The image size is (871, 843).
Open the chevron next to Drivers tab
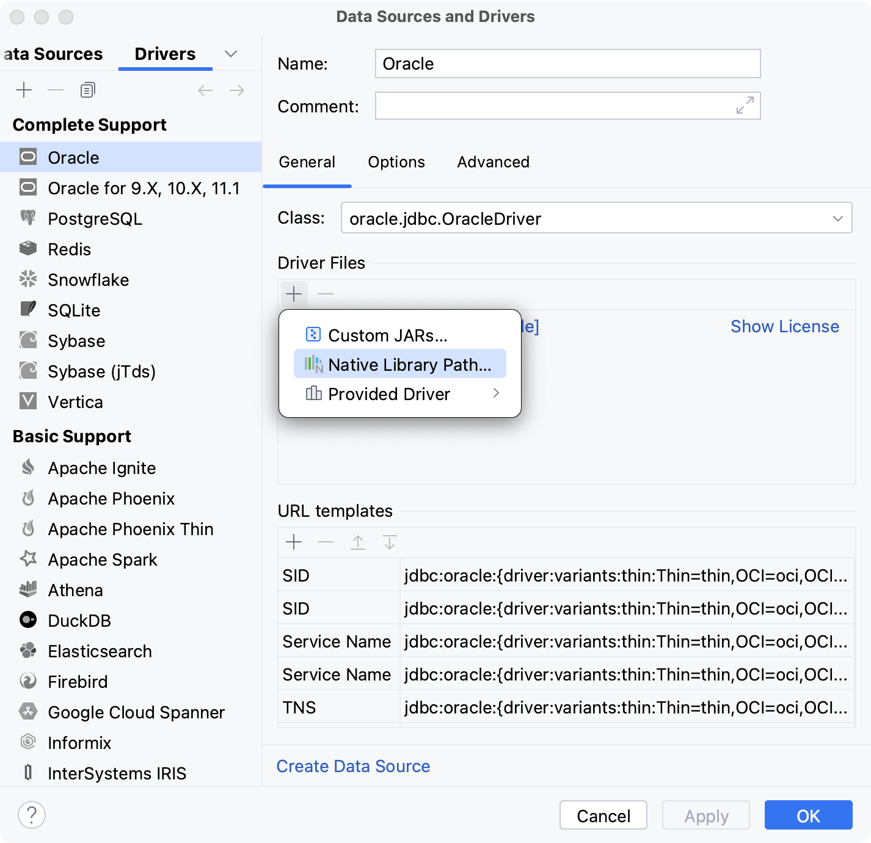tap(230, 54)
